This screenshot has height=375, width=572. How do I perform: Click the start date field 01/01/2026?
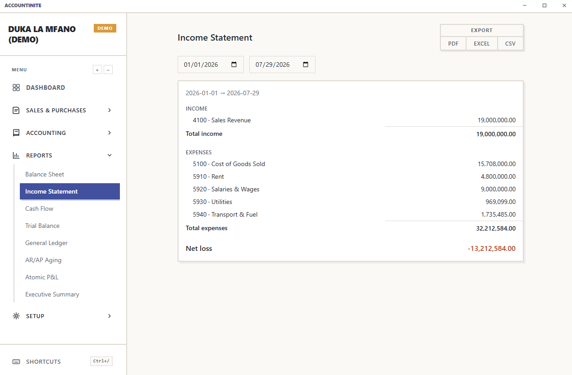click(x=210, y=65)
